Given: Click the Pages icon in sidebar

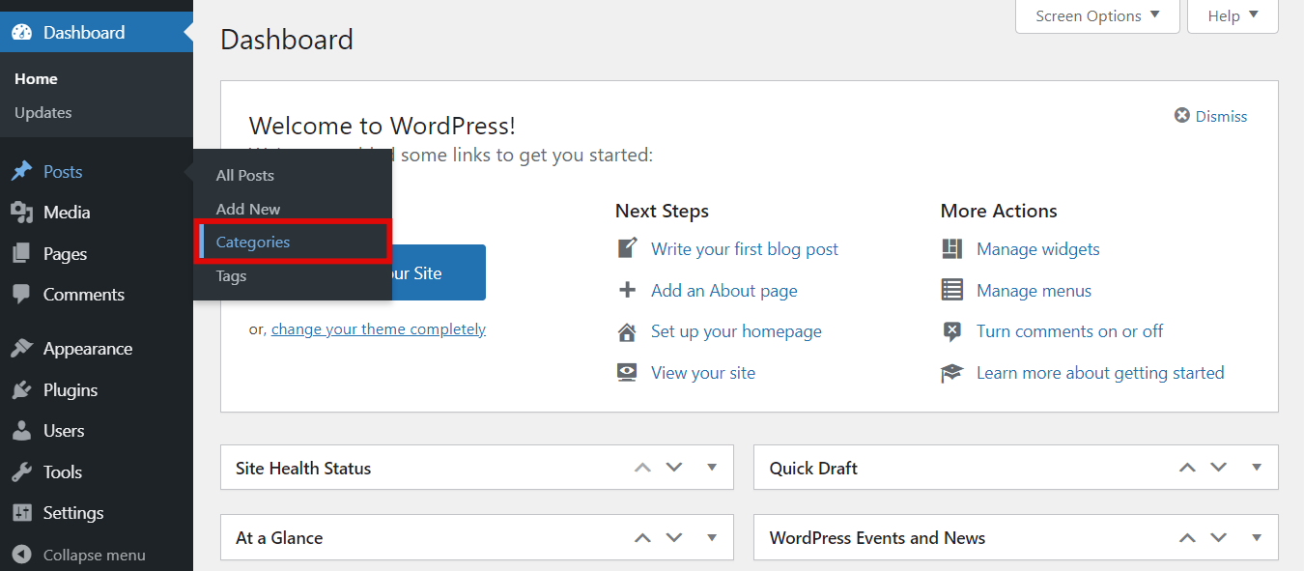Looking at the screenshot, I should (23, 253).
